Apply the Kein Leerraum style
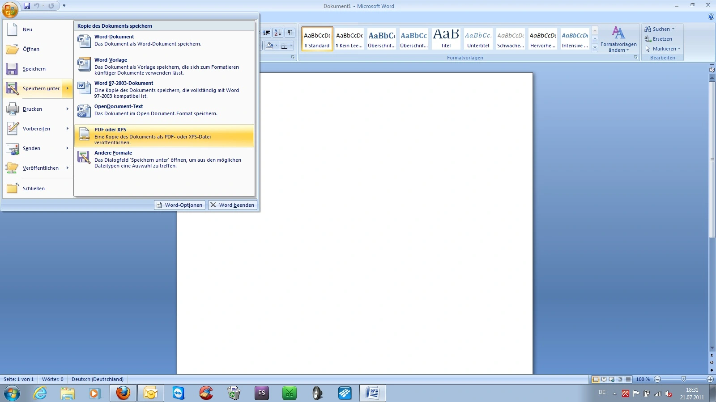The width and height of the screenshot is (716, 402). [349, 39]
